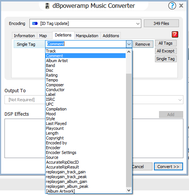The width and height of the screenshot is (189, 196).
Task: Select [Album Artwork] in the list
Action: [85, 191]
